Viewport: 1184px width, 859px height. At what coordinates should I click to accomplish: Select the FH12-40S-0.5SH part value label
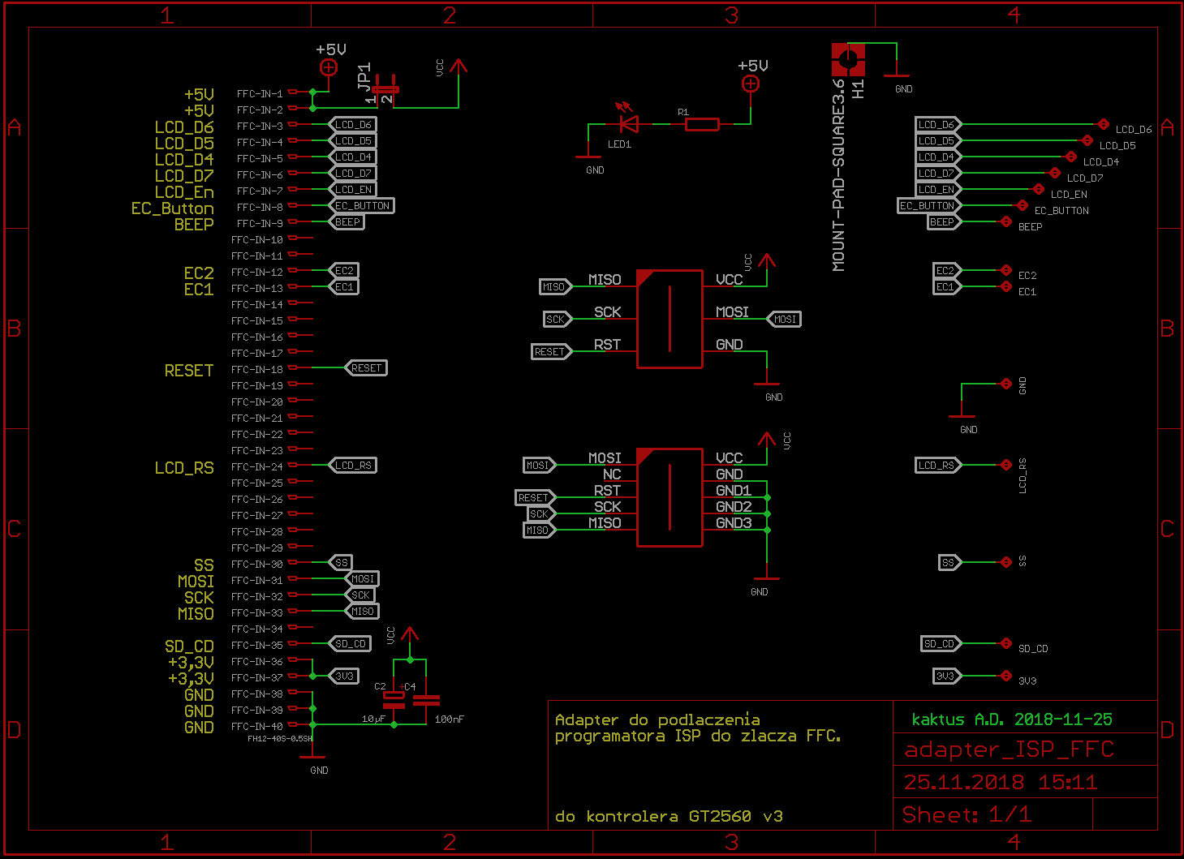point(279,739)
